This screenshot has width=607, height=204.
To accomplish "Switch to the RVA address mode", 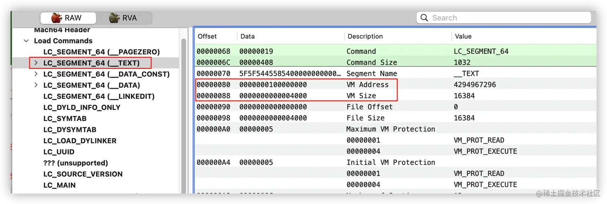I will click(124, 18).
